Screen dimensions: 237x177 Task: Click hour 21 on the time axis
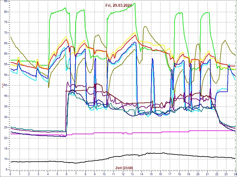click(207, 174)
